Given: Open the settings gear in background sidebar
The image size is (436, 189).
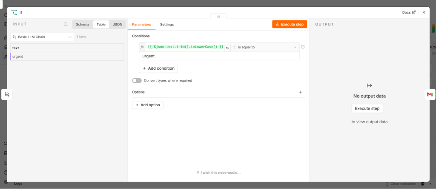Looking at the screenshot, I should pos(6,182).
